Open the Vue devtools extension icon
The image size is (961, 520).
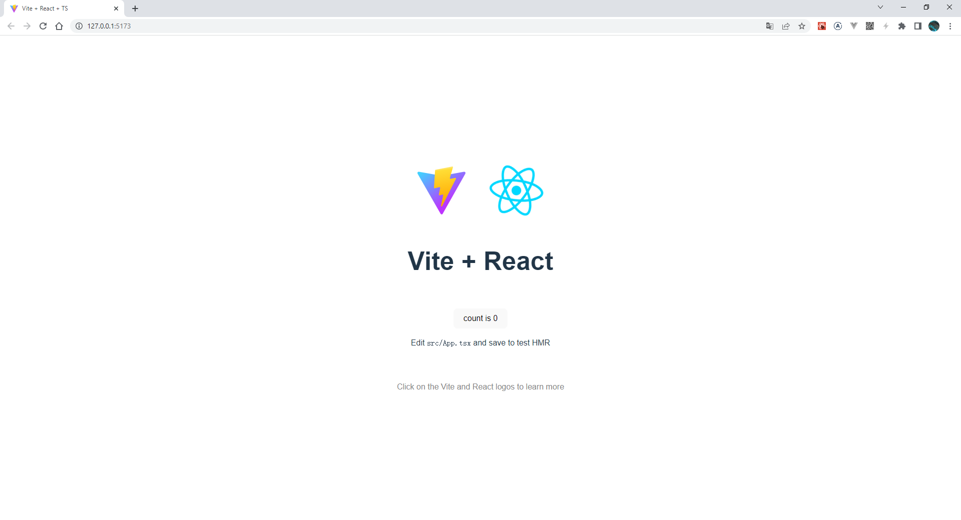coord(854,26)
